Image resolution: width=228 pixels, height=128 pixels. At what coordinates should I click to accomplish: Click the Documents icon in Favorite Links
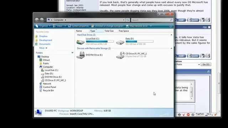[36, 44]
